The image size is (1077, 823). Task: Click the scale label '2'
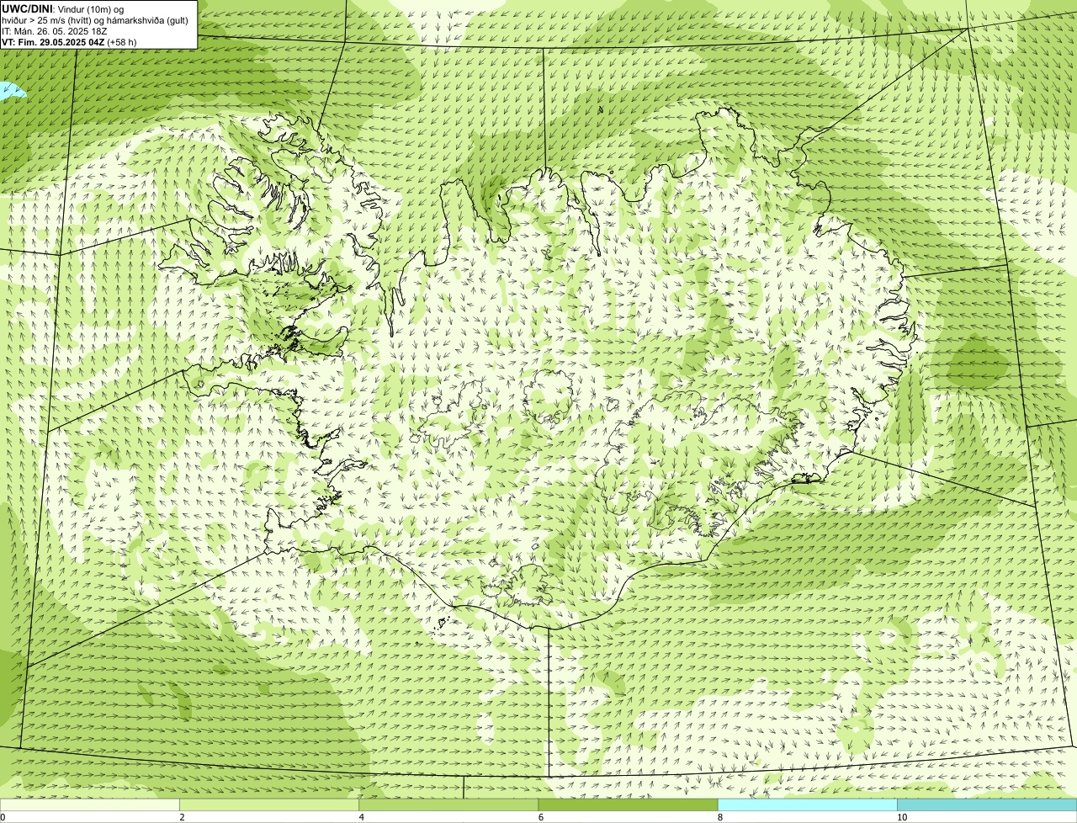182,817
